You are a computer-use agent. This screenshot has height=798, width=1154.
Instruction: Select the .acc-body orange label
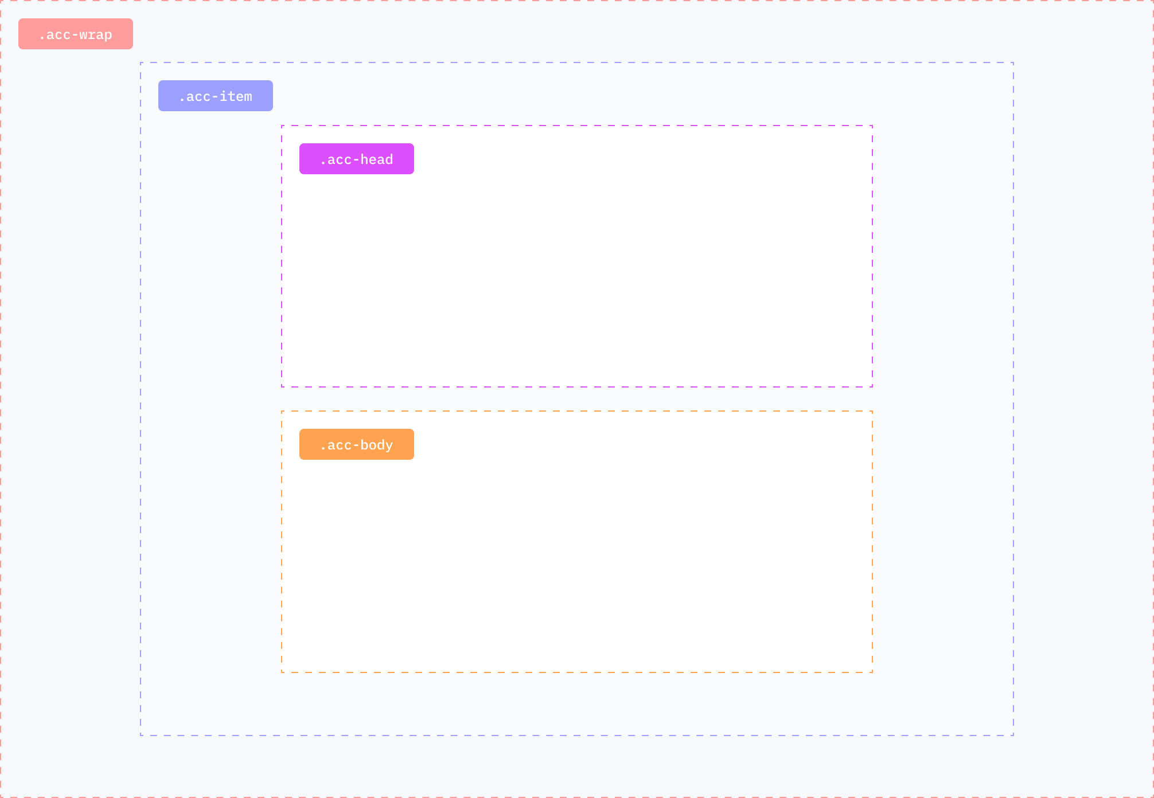pos(357,444)
